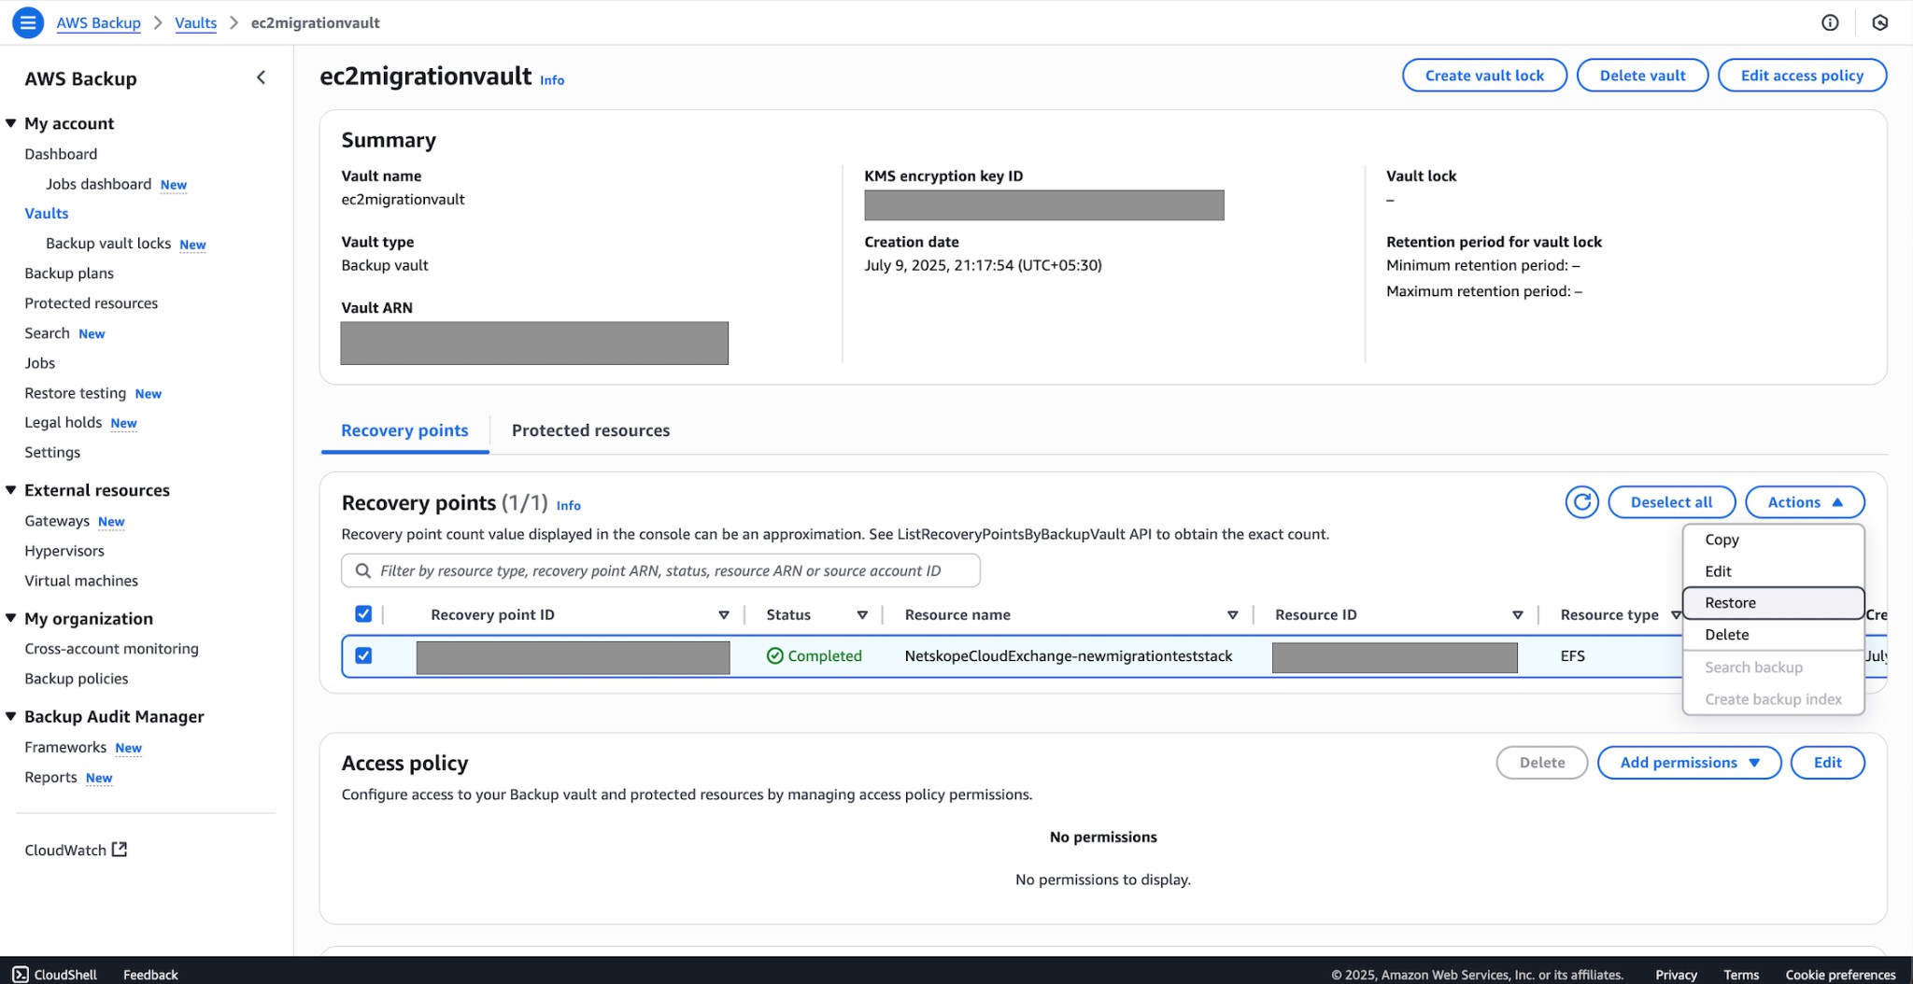
Task: Click Feedback in the footer
Action: point(150,975)
